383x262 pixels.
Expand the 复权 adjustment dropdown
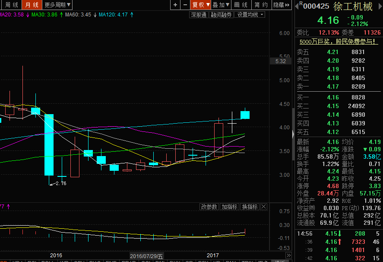201,5
